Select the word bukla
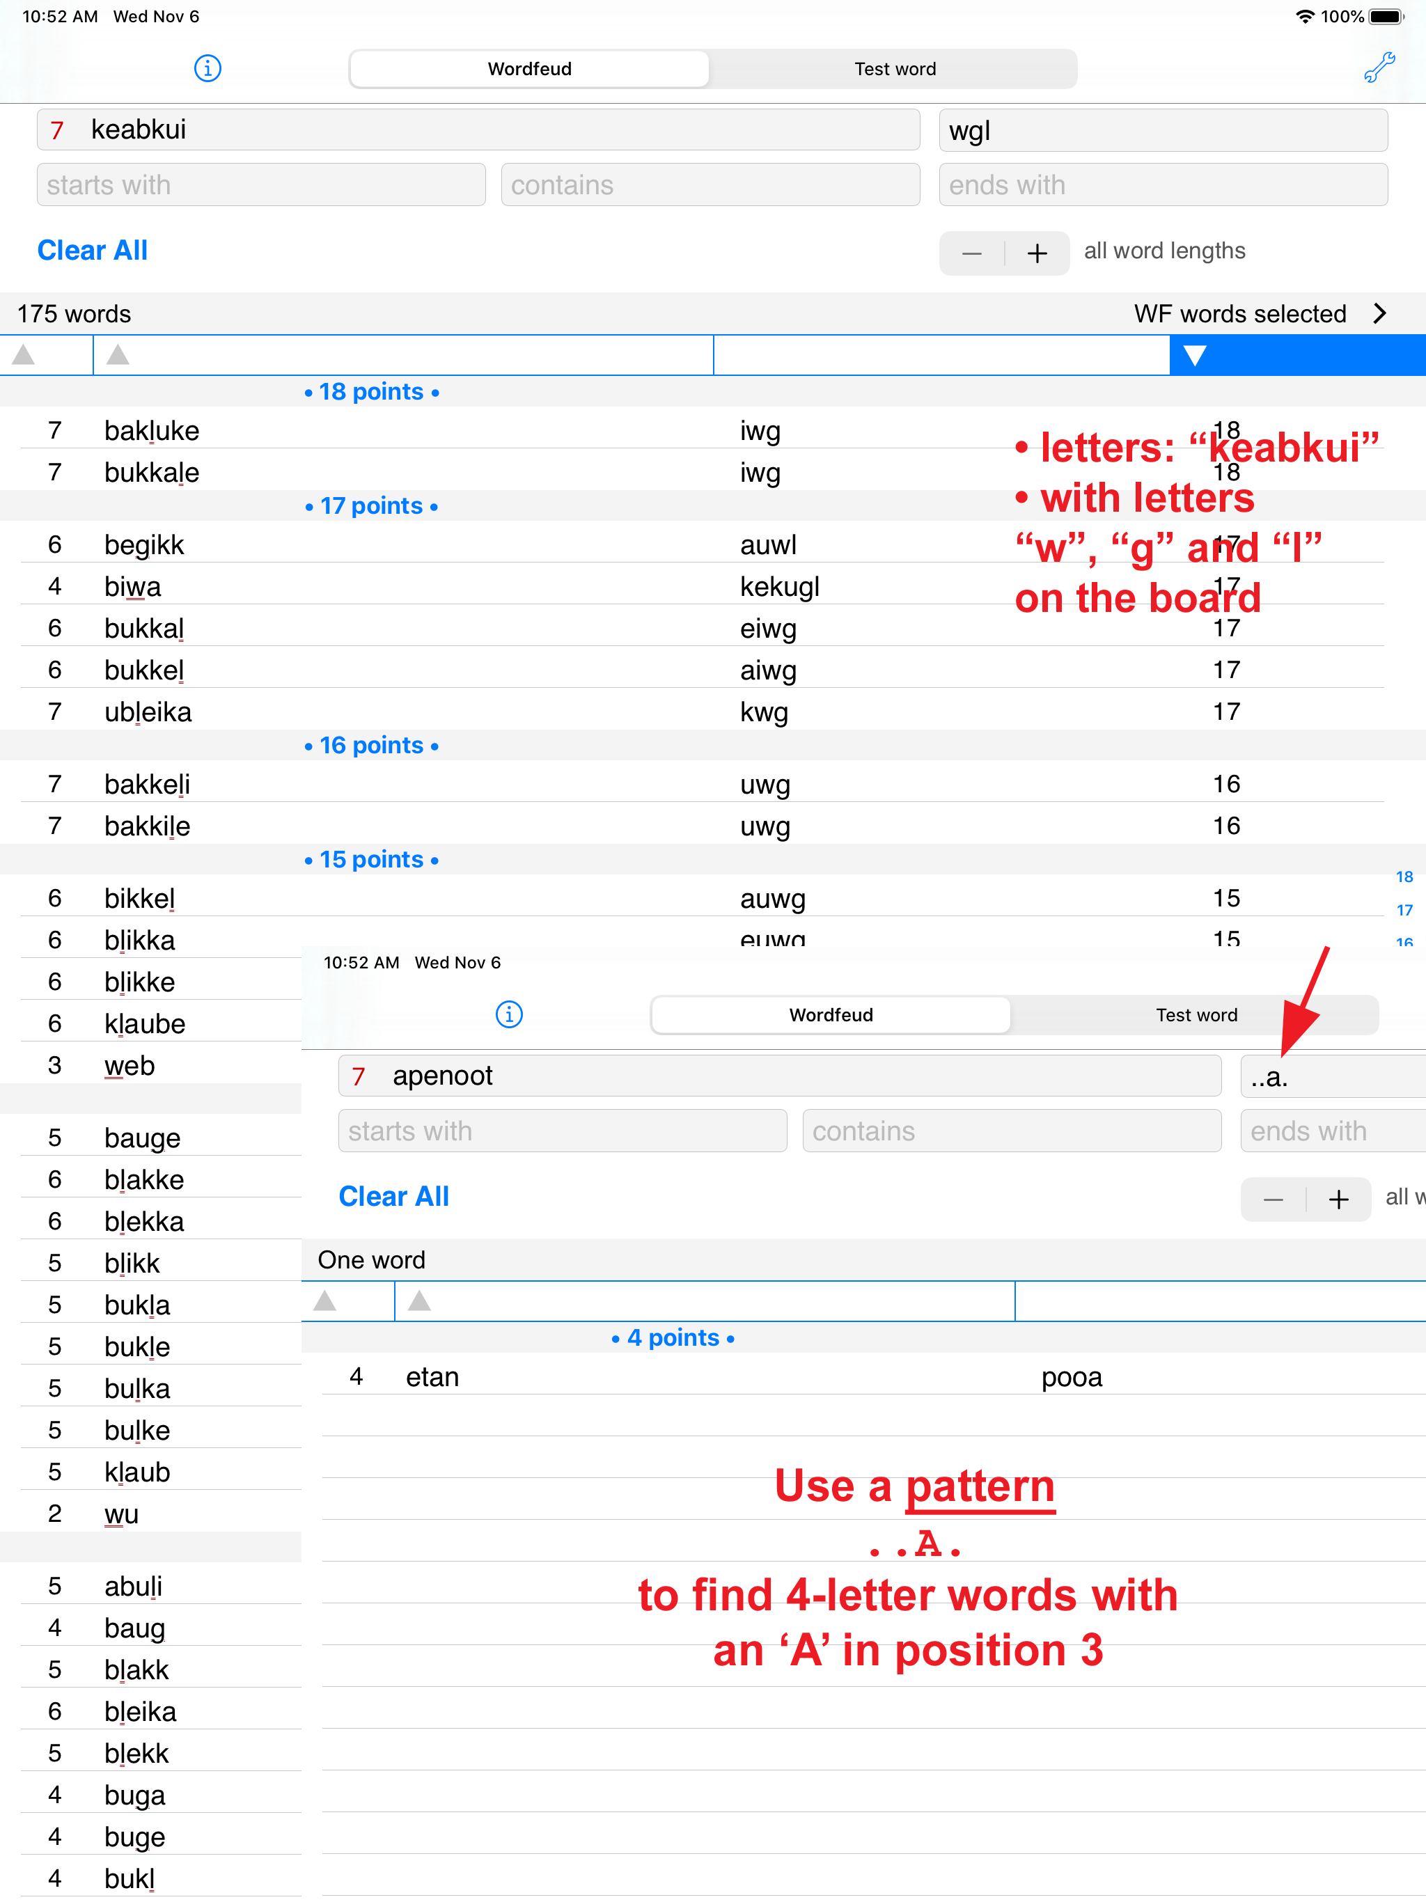This screenshot has width=1426, height=1902. tap(136, 1305)
